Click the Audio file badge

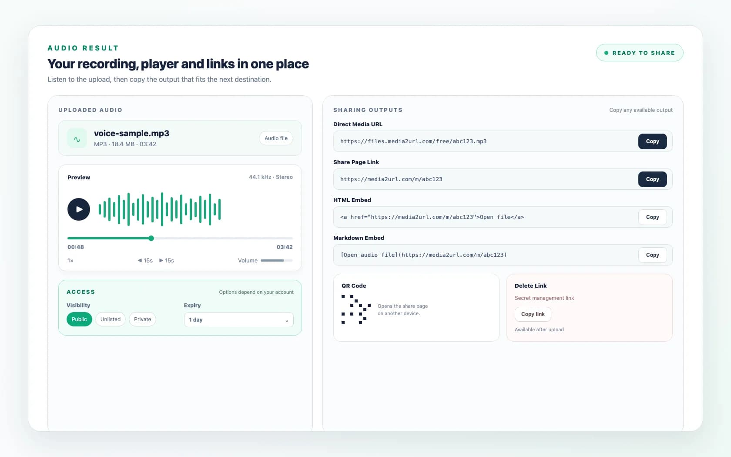point(276,138)
